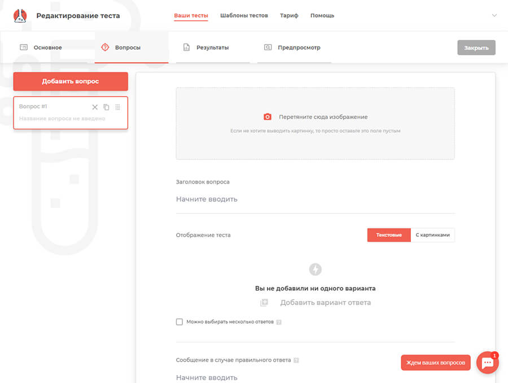This screenshot has width=508, height=383.
Task: Click help icon beside multiple answers checkbox
Action: click(279, 322)
